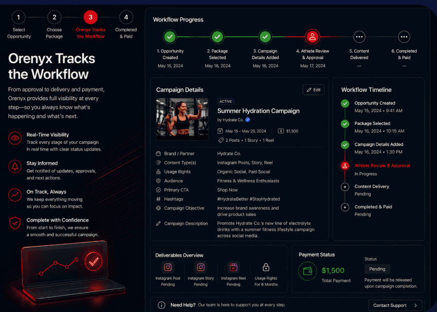The image size is (437, 312).
Task: Click the Audience row icon
Action: 158,181
